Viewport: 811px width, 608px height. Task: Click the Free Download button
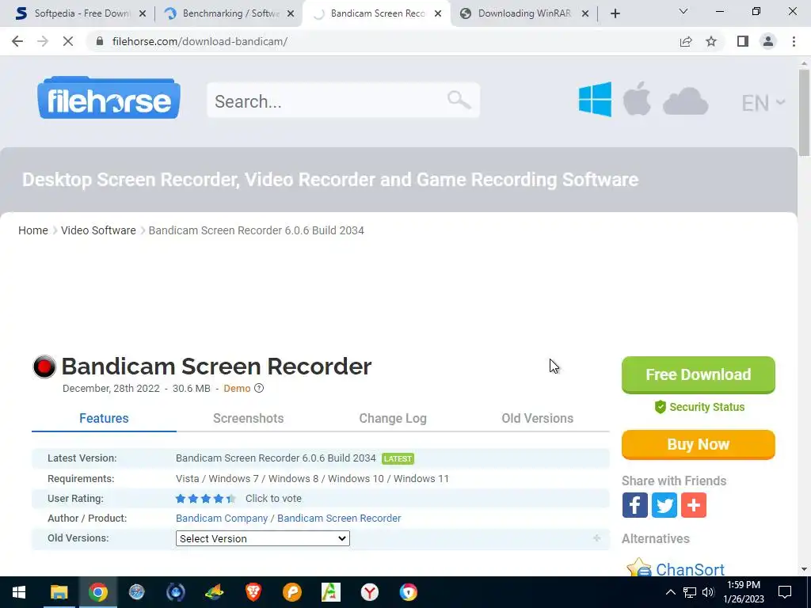point(699,374)
